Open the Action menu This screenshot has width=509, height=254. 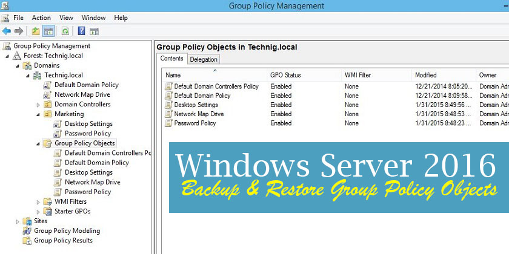point(41,18)
